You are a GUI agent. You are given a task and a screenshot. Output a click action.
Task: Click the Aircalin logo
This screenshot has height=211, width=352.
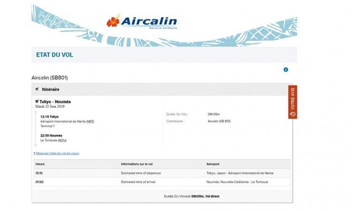point(142,22)
